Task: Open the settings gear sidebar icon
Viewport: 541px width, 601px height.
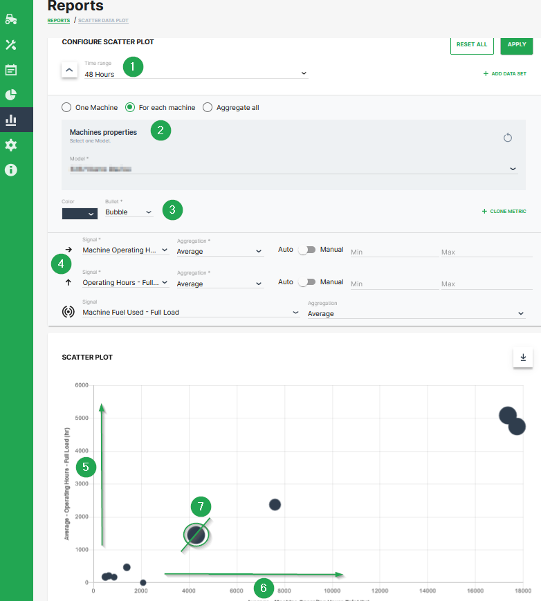Action: (11, 145)
